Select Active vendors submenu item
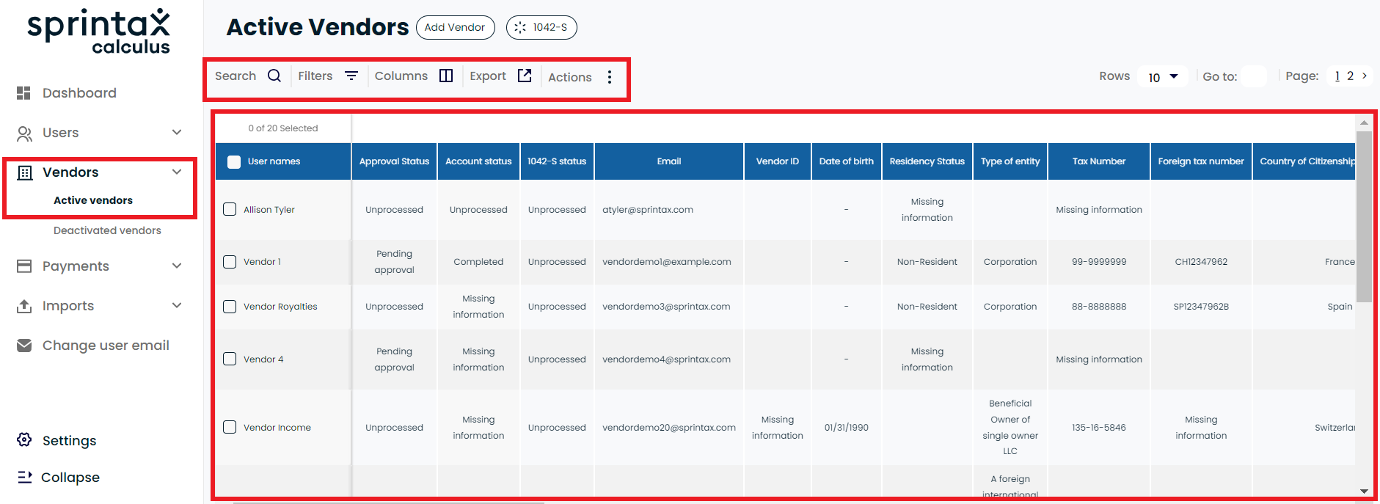The image size is (1380, 504). click(93, 200)
